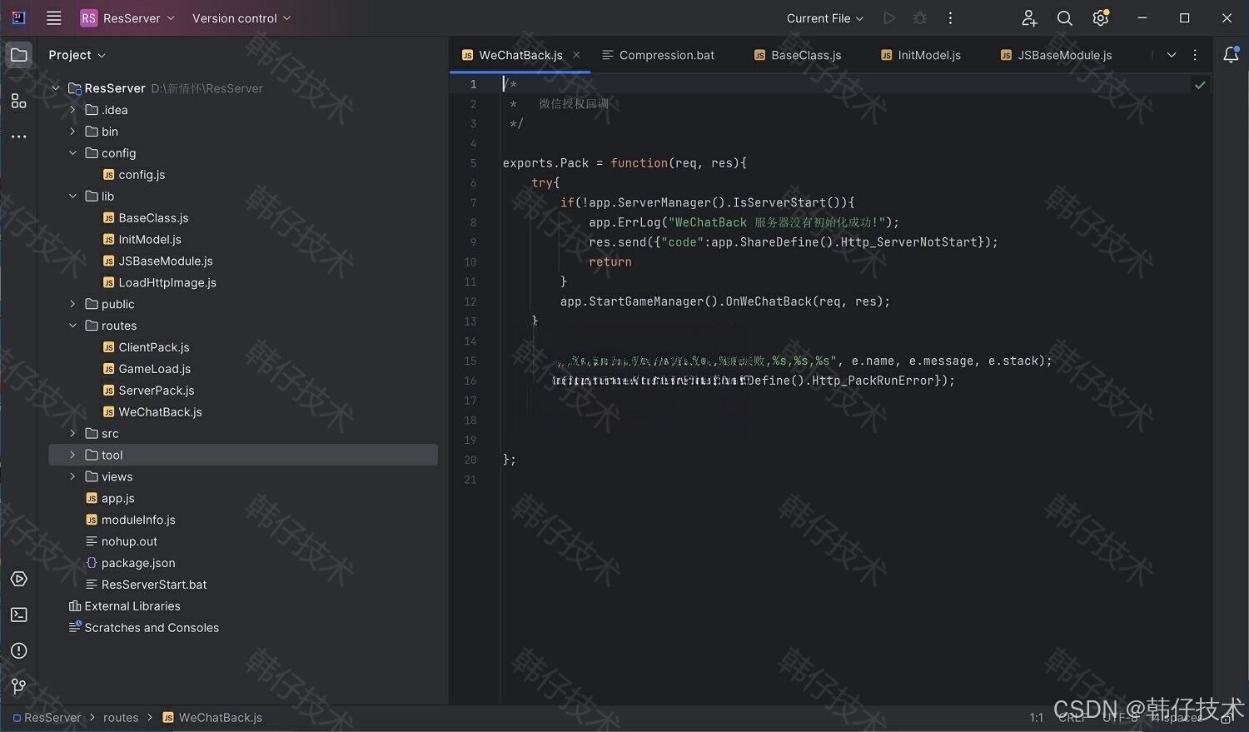The width and height of the screenshot is (1249, 732).
Task: Click line number 12 in gutter
Action: 470,301
